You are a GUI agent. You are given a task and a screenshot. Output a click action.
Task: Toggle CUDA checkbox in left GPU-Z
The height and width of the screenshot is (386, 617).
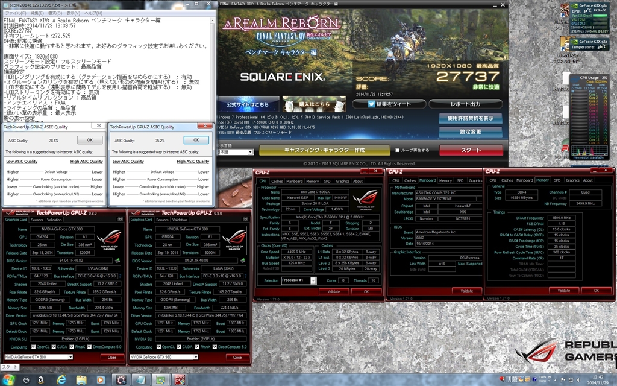(54, 347)
